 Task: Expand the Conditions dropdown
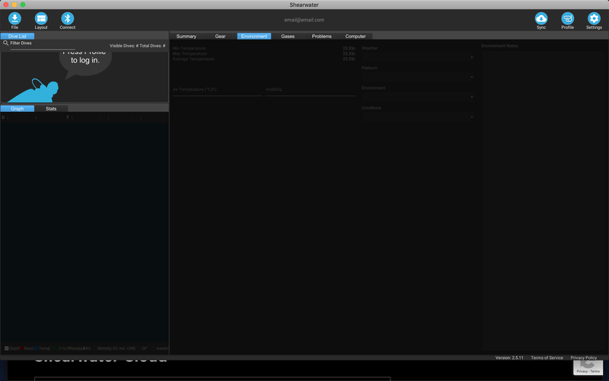tap(417, 117)
